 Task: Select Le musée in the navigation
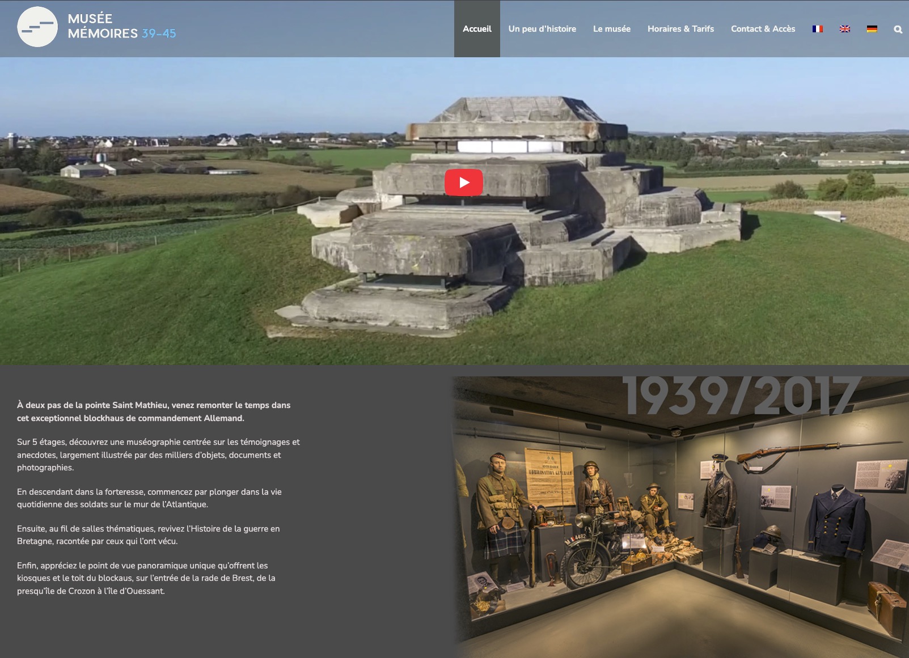point(611,29)
